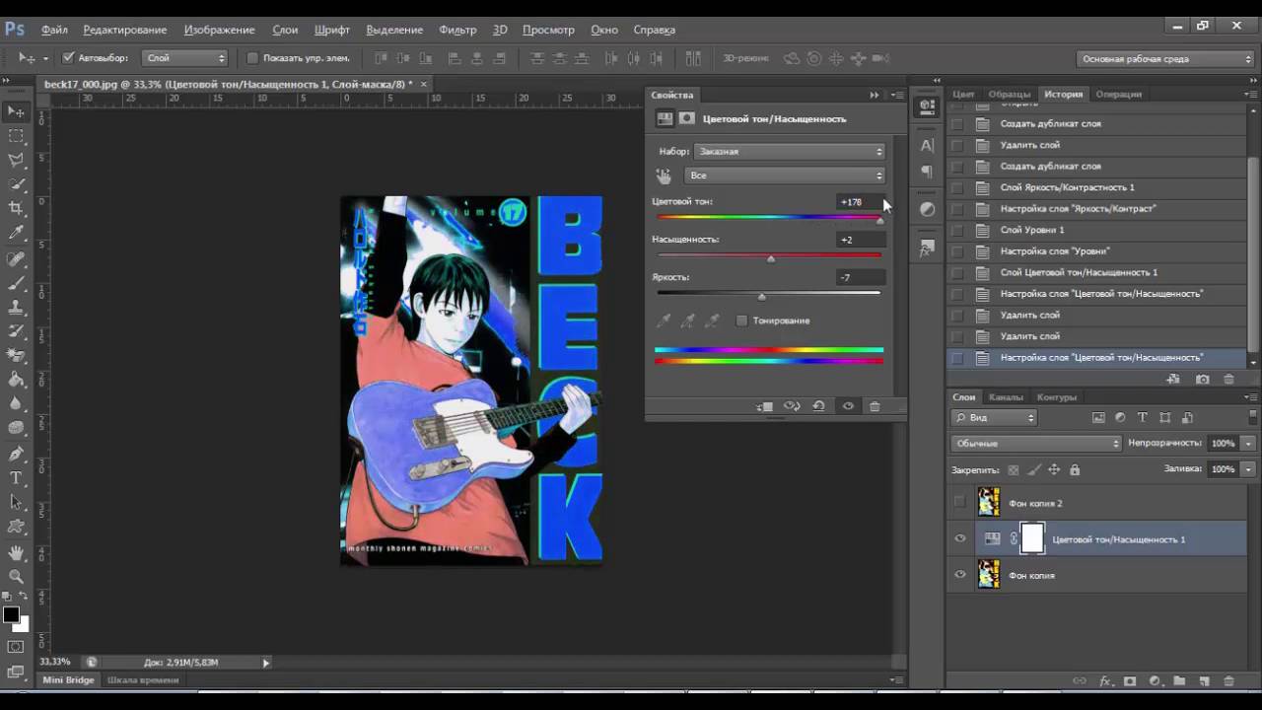The width and height of the screenshot is (1262, 710).
Task: Enable Показать упр. элем. checkbox
Action: pyautogui.click(x=252, y=58)
